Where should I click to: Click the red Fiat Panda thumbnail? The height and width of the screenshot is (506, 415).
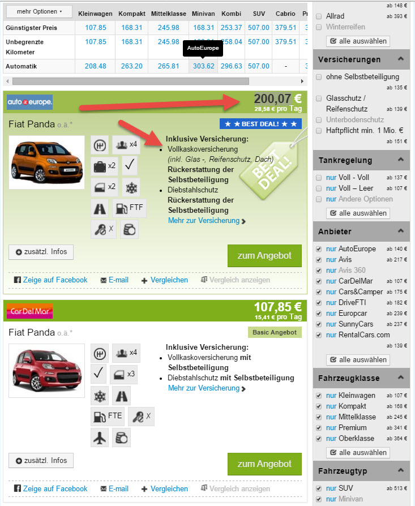click(x=47, y=371)
